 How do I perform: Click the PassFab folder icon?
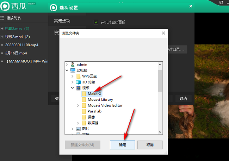pos(84,111)
